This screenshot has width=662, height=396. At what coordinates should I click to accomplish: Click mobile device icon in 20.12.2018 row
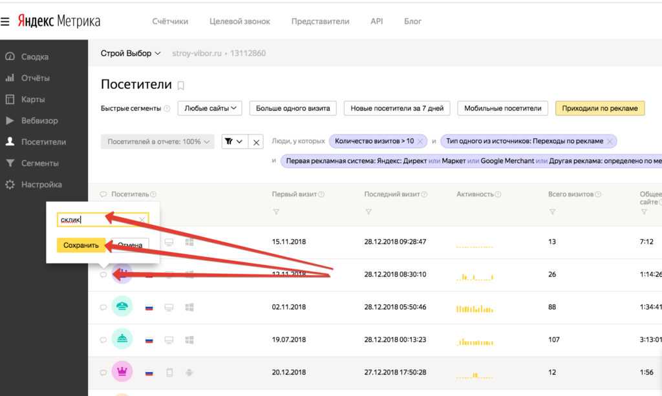pyautogui.click(x=169, y=372)
